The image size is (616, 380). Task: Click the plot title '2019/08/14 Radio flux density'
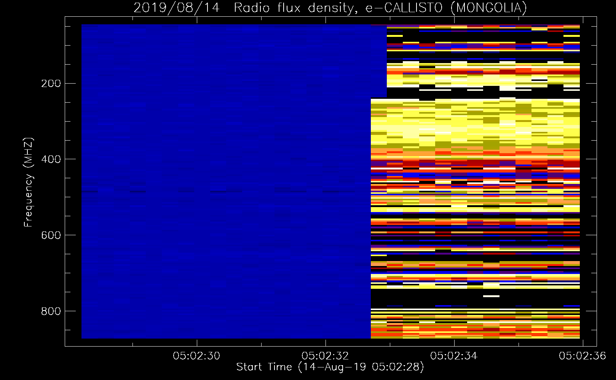pos(245,8)
